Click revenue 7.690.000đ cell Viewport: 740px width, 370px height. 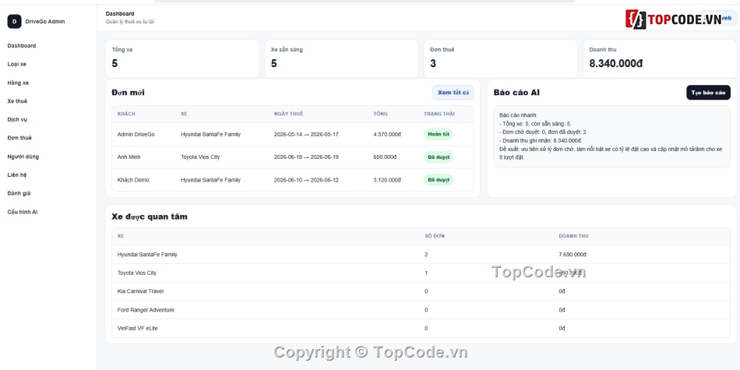tap(573, 255)
